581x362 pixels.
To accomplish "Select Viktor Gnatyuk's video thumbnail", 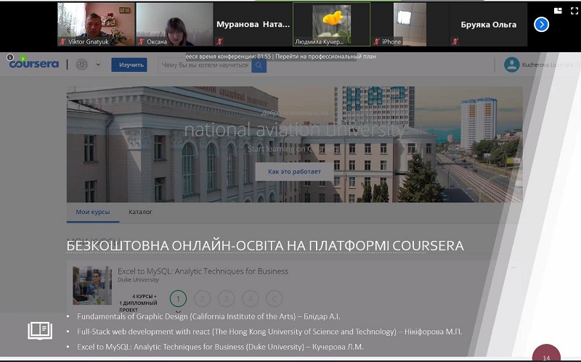I will pyautogui.click(x=95, y=24).
